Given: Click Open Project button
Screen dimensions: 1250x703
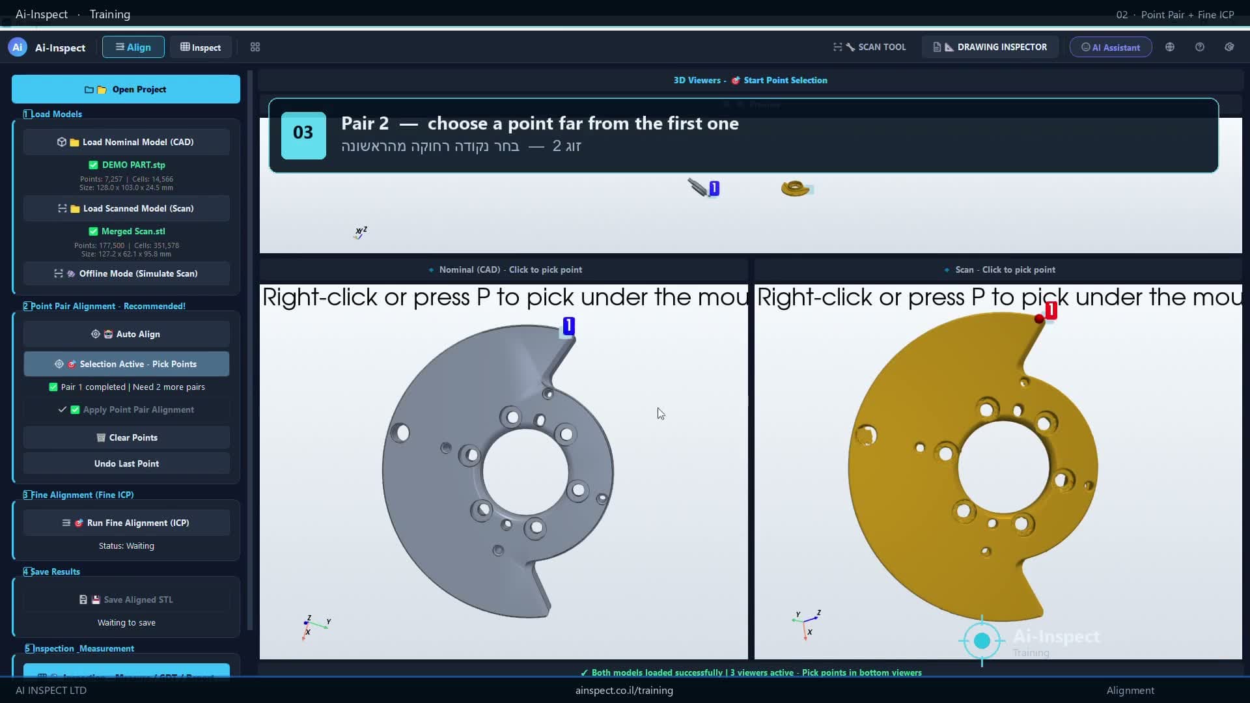Looking at the screenshot, I should (126, 89).
